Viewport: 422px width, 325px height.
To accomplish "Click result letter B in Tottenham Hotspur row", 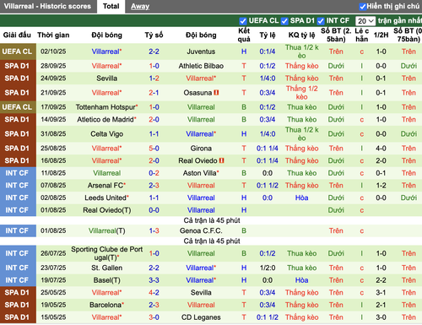I will (244, 107).
